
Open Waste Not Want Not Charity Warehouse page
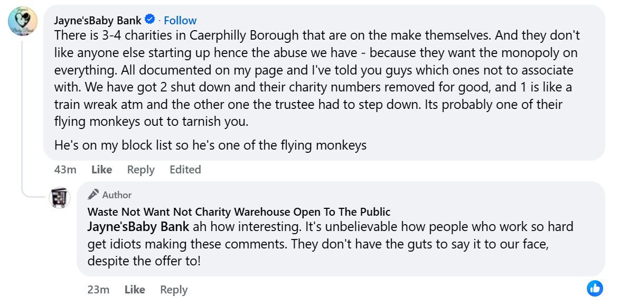coord(239,212)
